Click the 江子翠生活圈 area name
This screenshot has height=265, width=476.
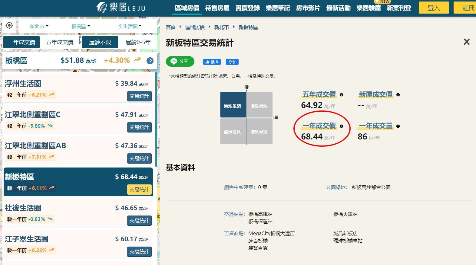tap(27, 239)
